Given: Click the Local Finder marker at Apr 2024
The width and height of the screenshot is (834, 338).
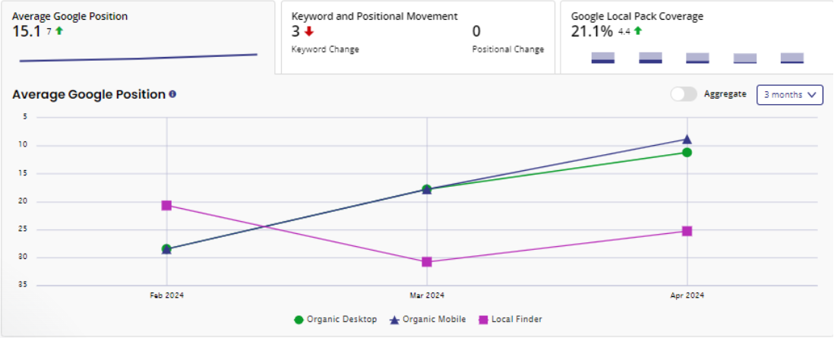Looking at the screenshot, I should click(687, 231).
